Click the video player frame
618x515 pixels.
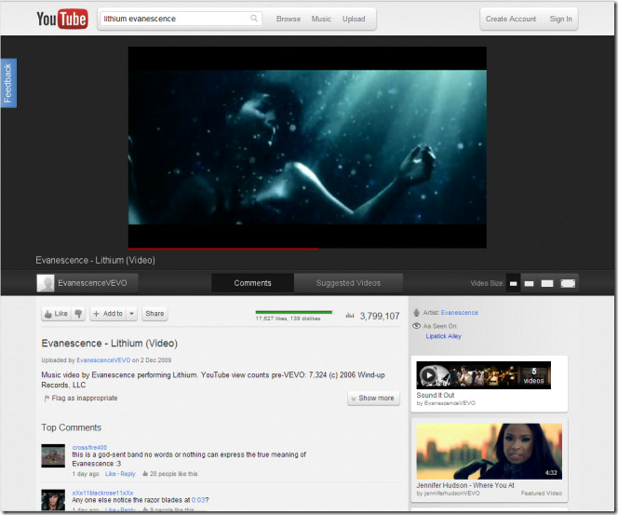307,147
